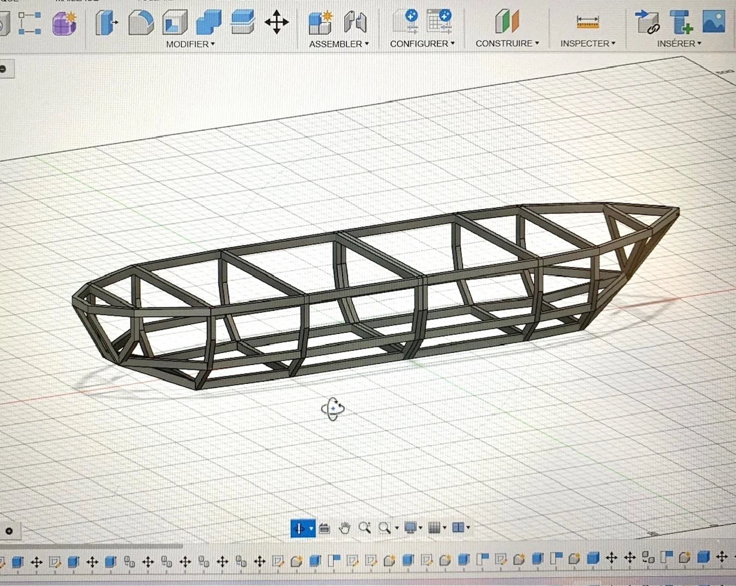This screenshot has height=586, width=736.
Task: Select the Press Pull tool
Action: (106, 23)
